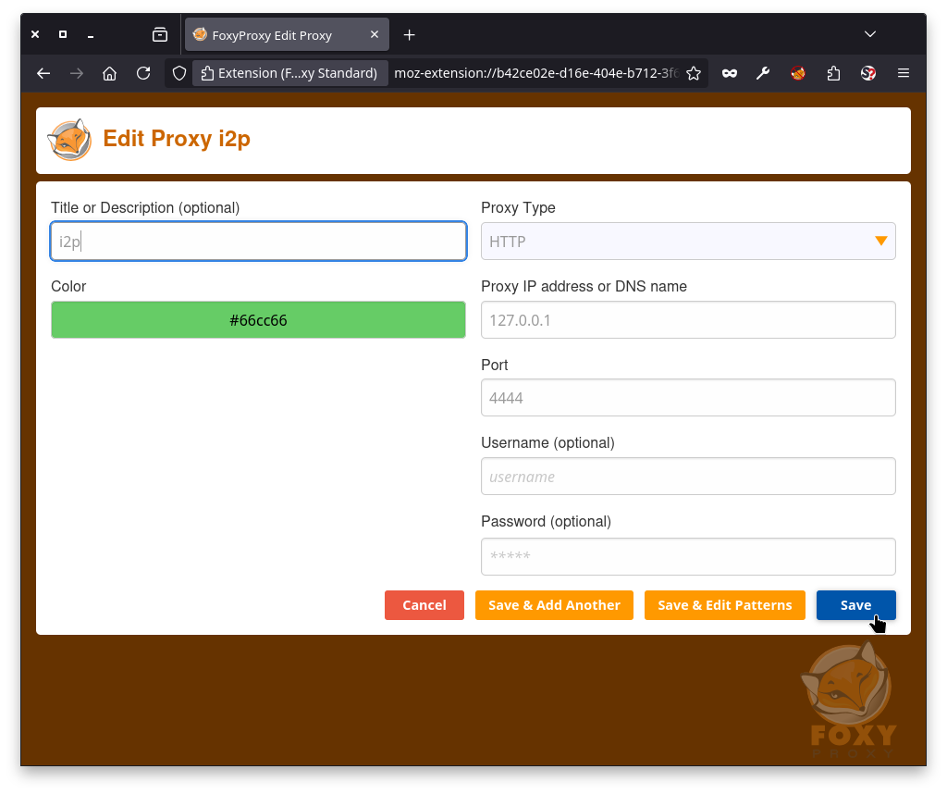Open the Firefox hamburger application menu

click(x=904, y=73)
